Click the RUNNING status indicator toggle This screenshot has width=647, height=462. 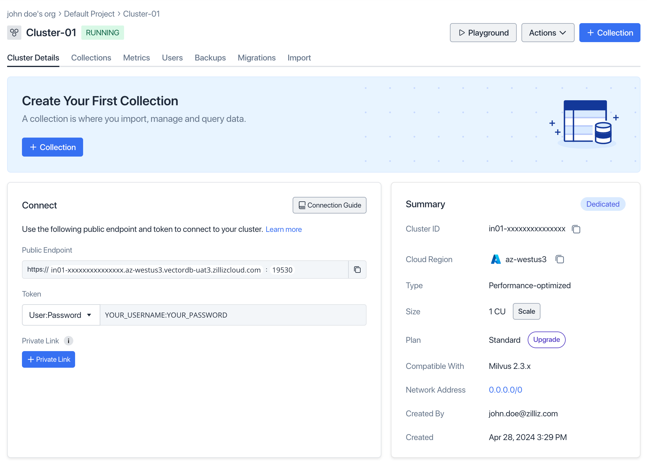click(102, 33)
